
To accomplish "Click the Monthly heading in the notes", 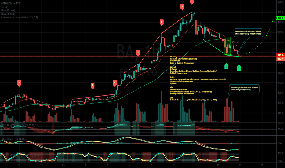I will (x=173, y=57).
